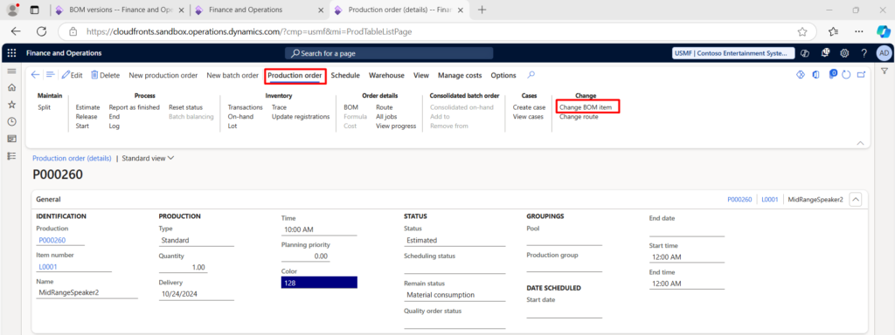Open the Warehouse tab

pyautogui.click(x=386, y=75)
